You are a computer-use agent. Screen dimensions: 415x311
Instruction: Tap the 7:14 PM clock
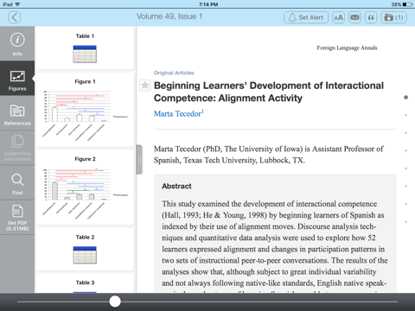(x=208, y=4)
